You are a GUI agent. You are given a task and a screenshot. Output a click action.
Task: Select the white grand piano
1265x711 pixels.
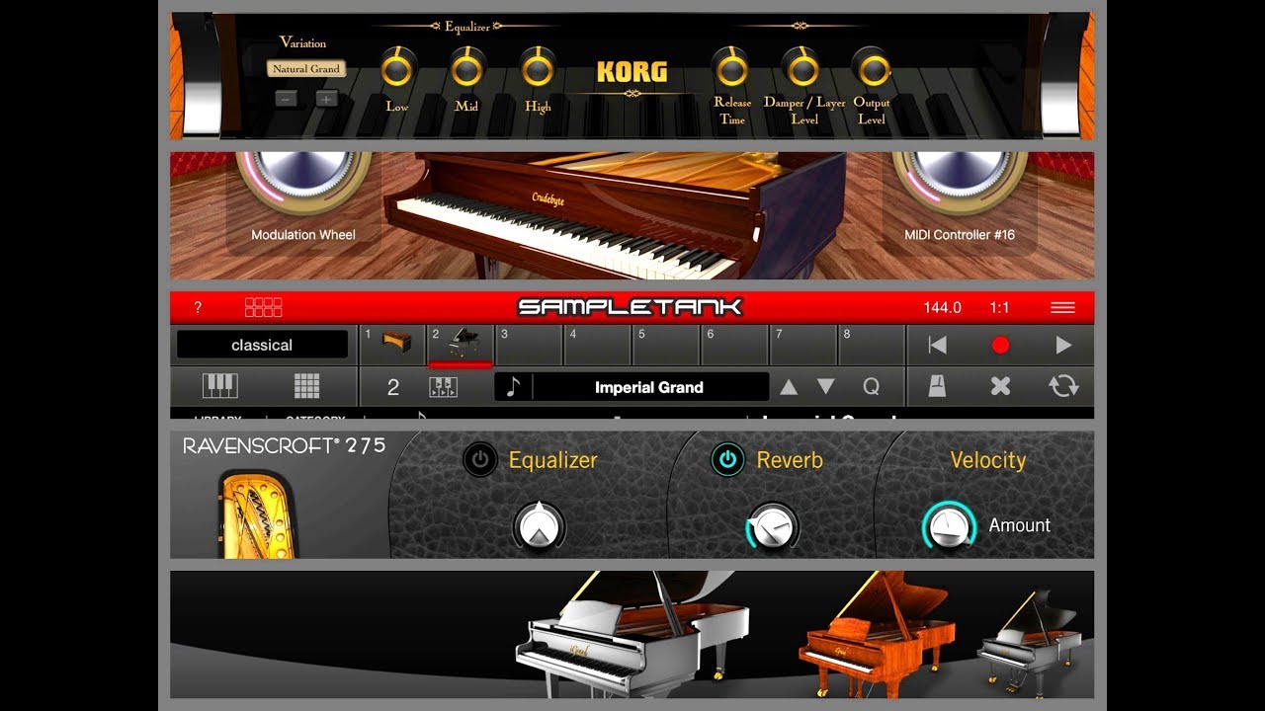(632, 632)
